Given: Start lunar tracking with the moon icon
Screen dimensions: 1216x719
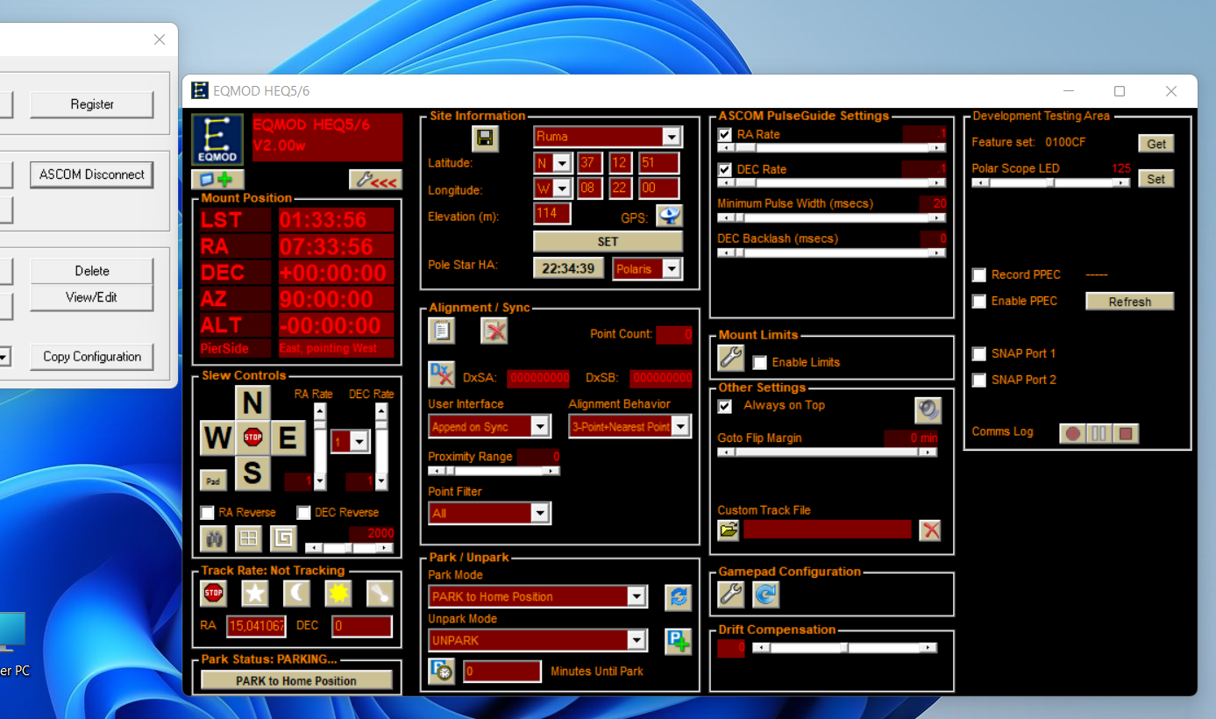Looking at the screenshot, I should (x=297, y=594).
